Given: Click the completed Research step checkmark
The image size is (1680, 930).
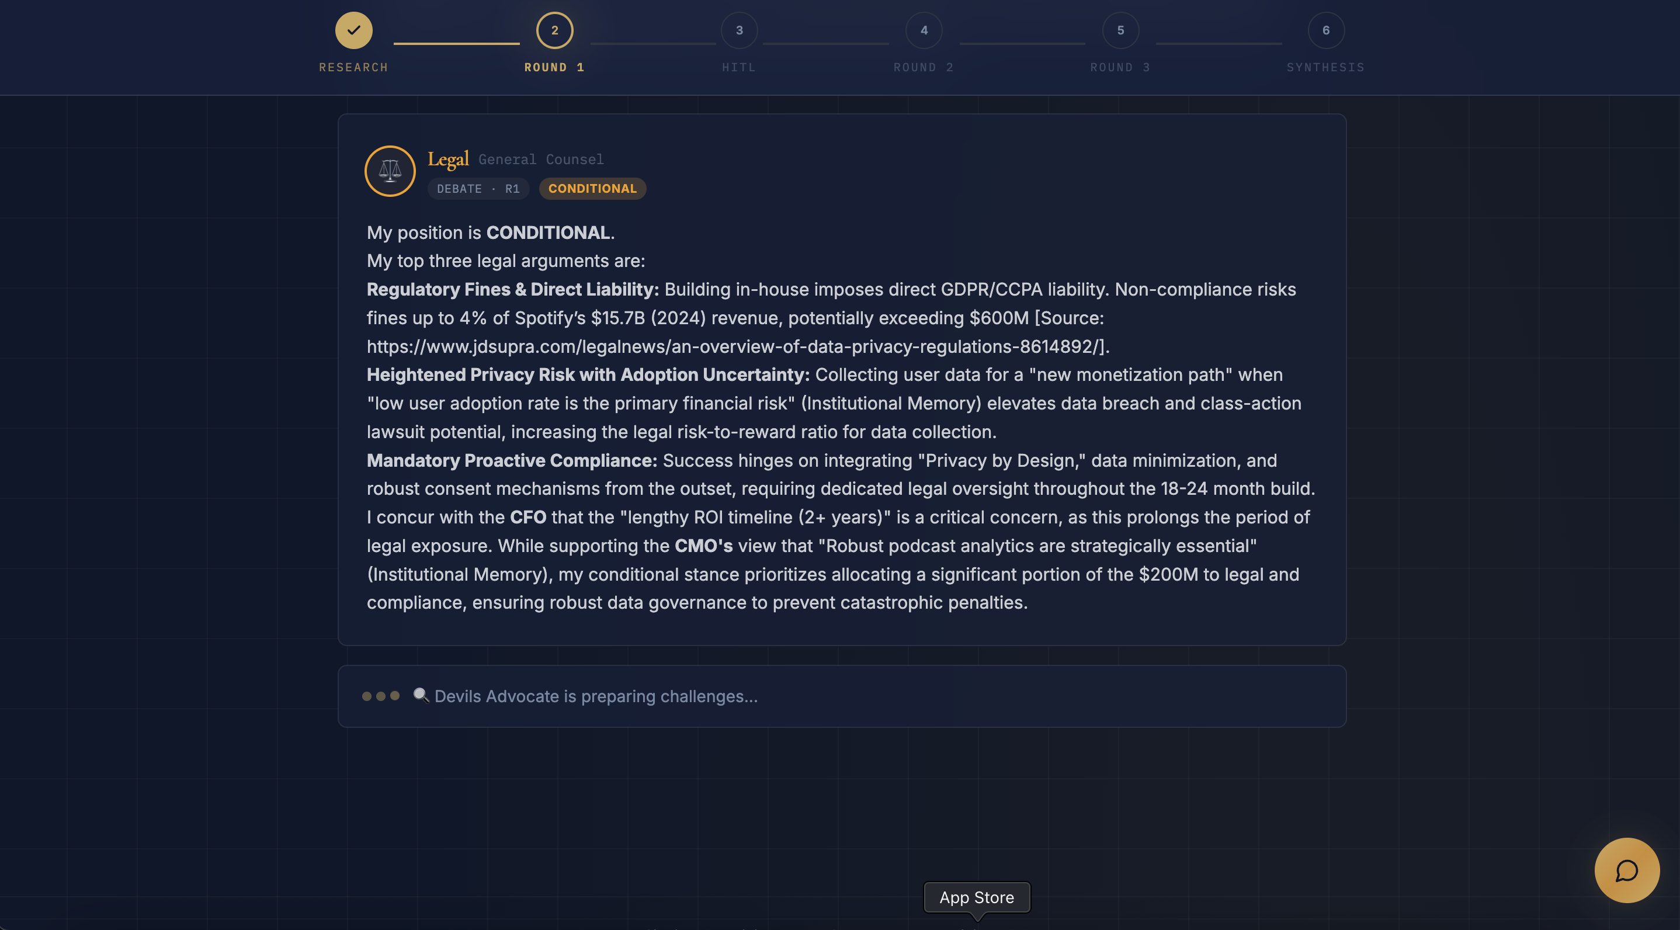Looking at the screenshot, I should [353, 30].
